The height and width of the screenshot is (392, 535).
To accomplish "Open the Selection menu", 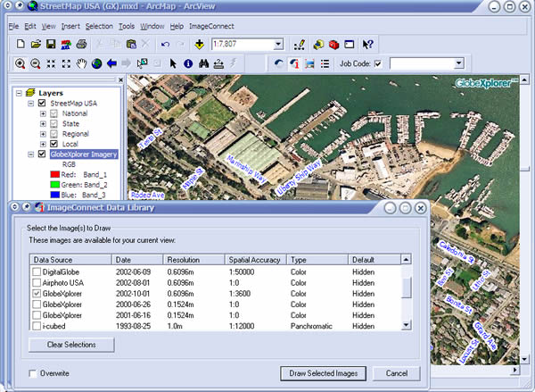I will click(x=99, y=26).
